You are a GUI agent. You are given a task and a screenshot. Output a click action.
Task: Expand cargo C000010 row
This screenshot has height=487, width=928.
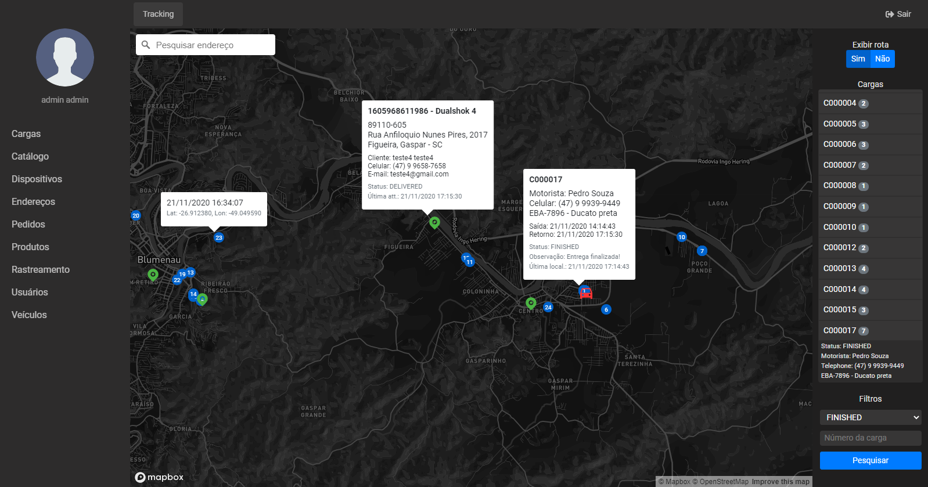point(871,227)
